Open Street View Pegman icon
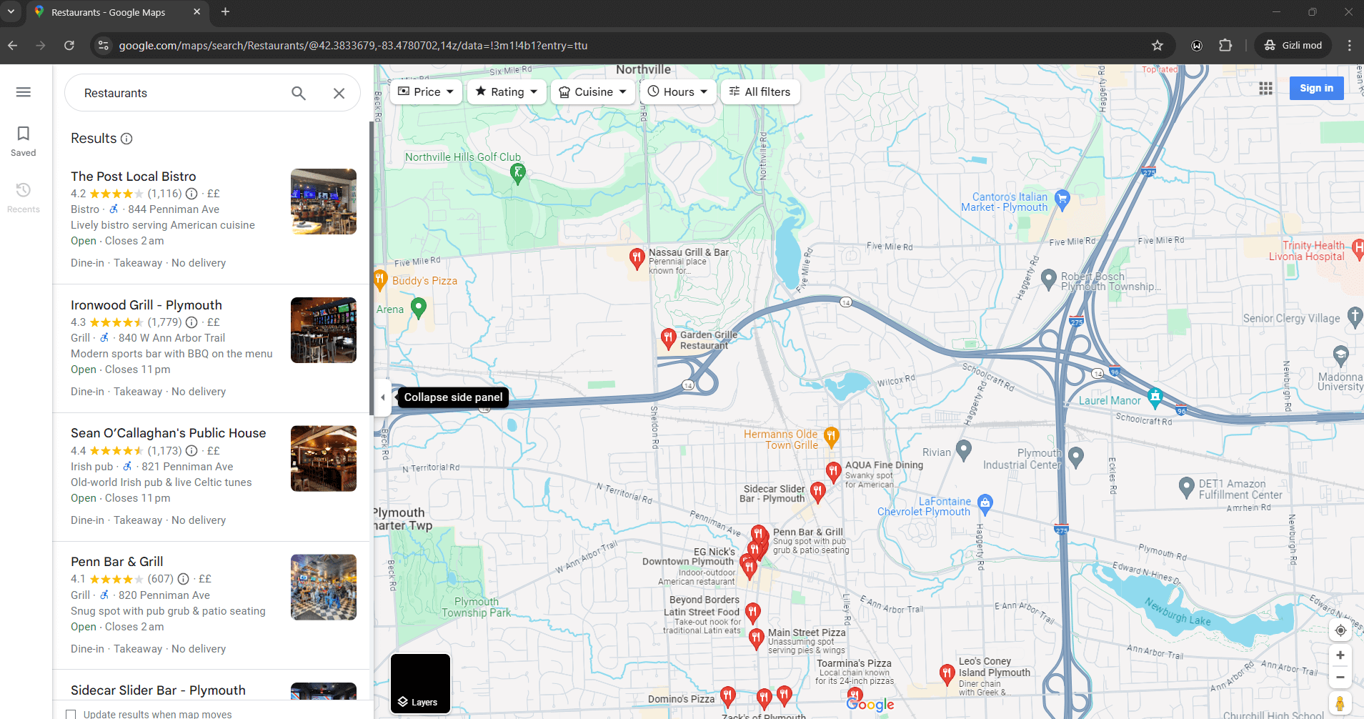This screenshot has height=719, width=1364. point(1340,703)
